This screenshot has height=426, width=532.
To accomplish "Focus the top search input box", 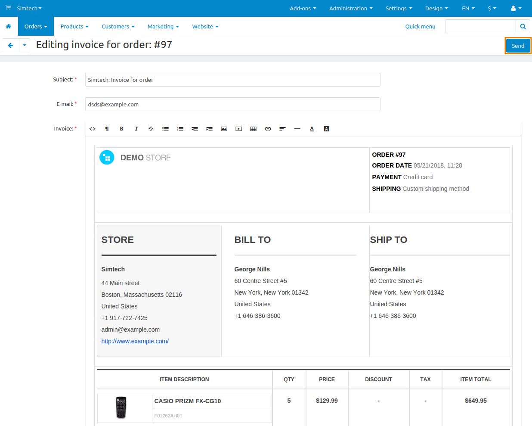I will (x=480, y=26).
